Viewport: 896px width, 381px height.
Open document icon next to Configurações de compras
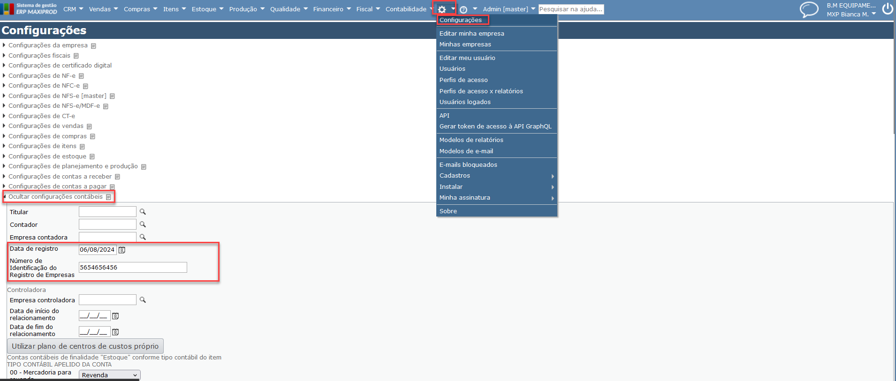tap(92, 136)
